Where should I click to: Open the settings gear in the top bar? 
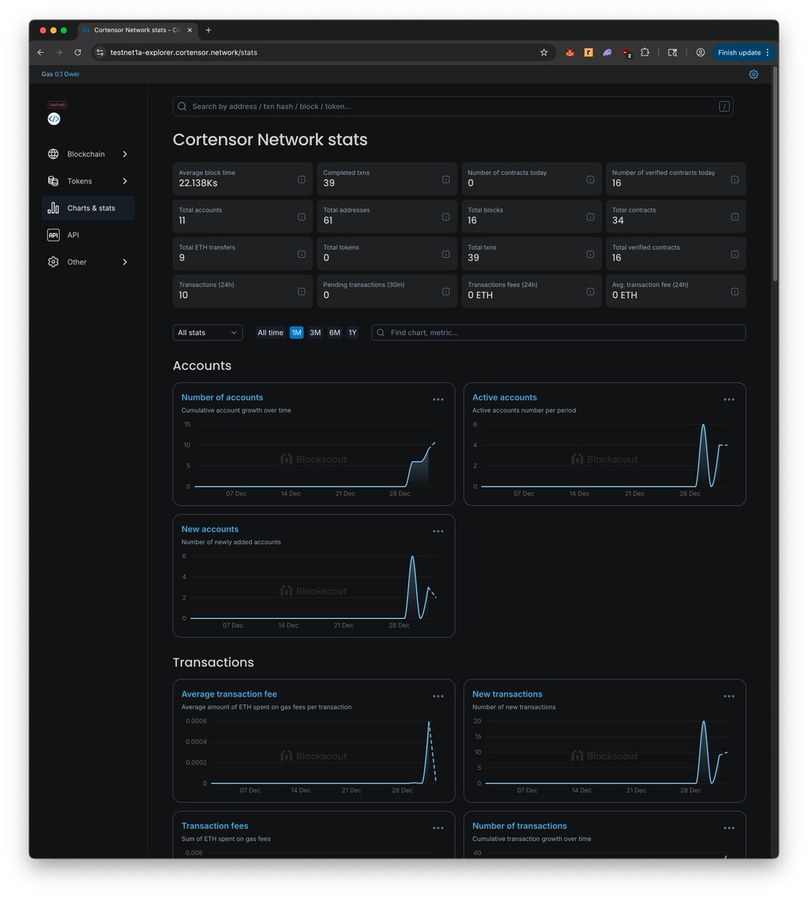(x=753, y=74)
